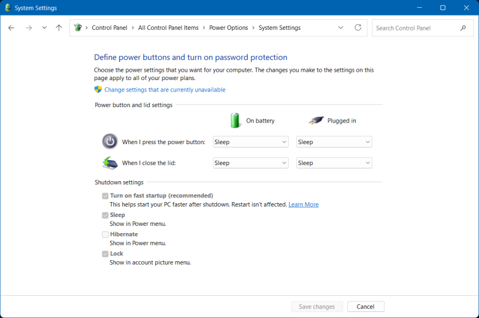The image size is (479, 318).
Task: Expand the address bar history dropdown
Action: click(341, 28)
